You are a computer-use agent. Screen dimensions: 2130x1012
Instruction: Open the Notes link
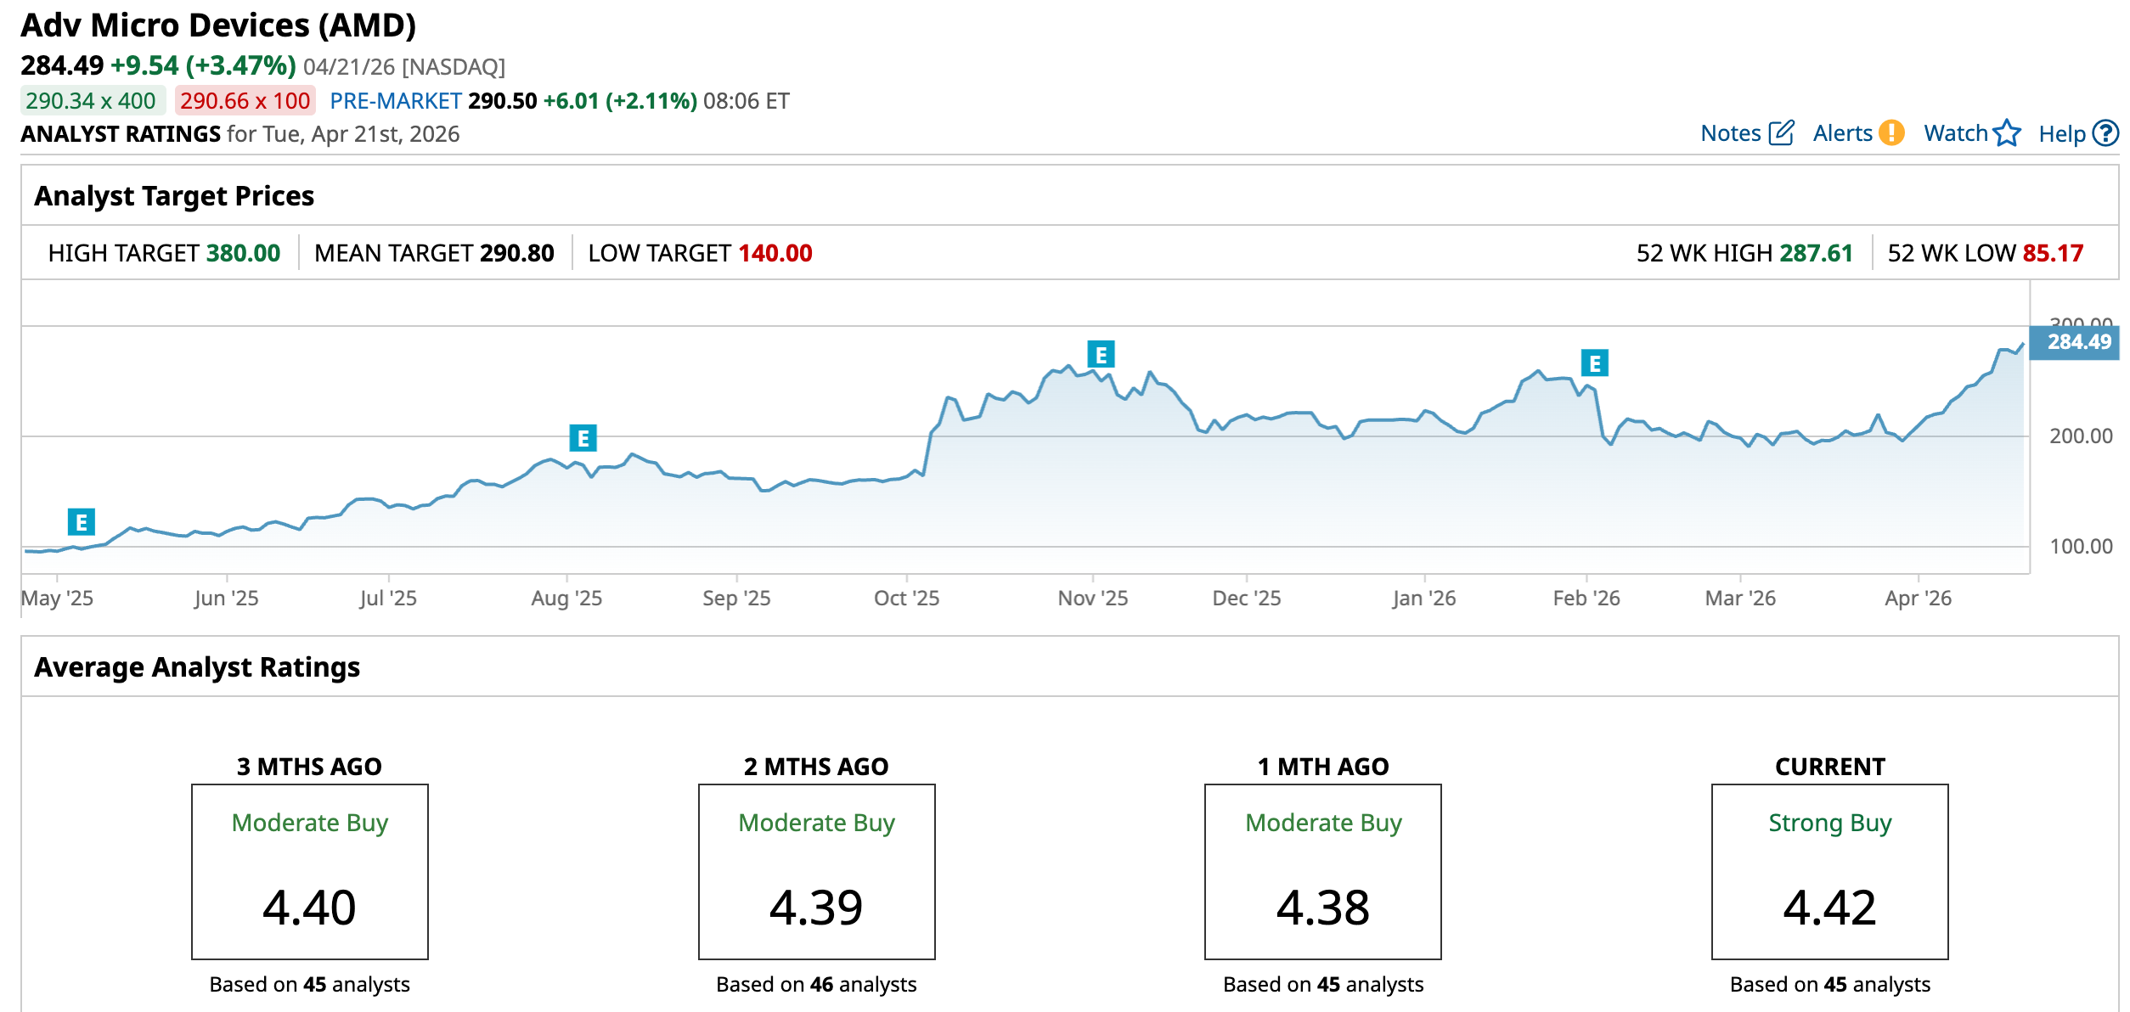1730,133
